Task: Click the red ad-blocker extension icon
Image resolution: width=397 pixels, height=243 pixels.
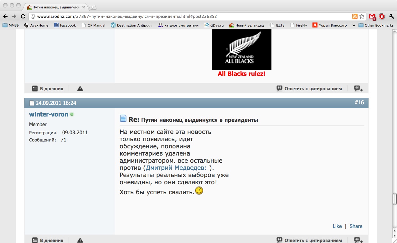Action: coord(382,16)
